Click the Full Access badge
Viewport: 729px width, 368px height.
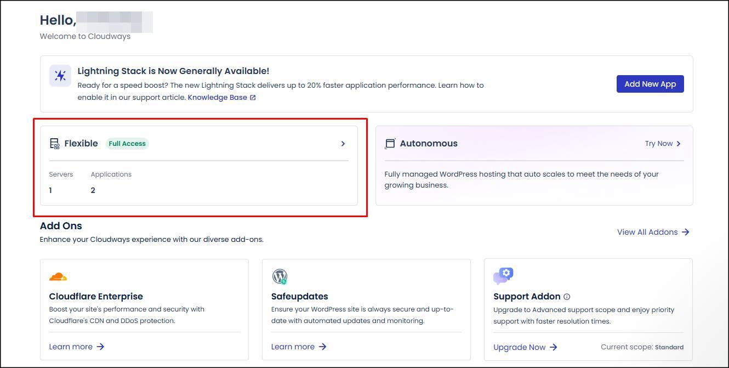coord(127,144)
